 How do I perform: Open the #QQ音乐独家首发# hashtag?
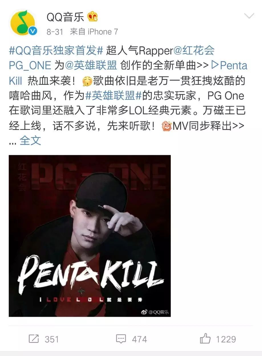[x=56, y=51]
